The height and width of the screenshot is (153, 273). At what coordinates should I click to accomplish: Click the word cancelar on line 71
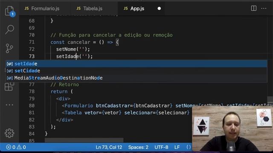pos(79,42)
